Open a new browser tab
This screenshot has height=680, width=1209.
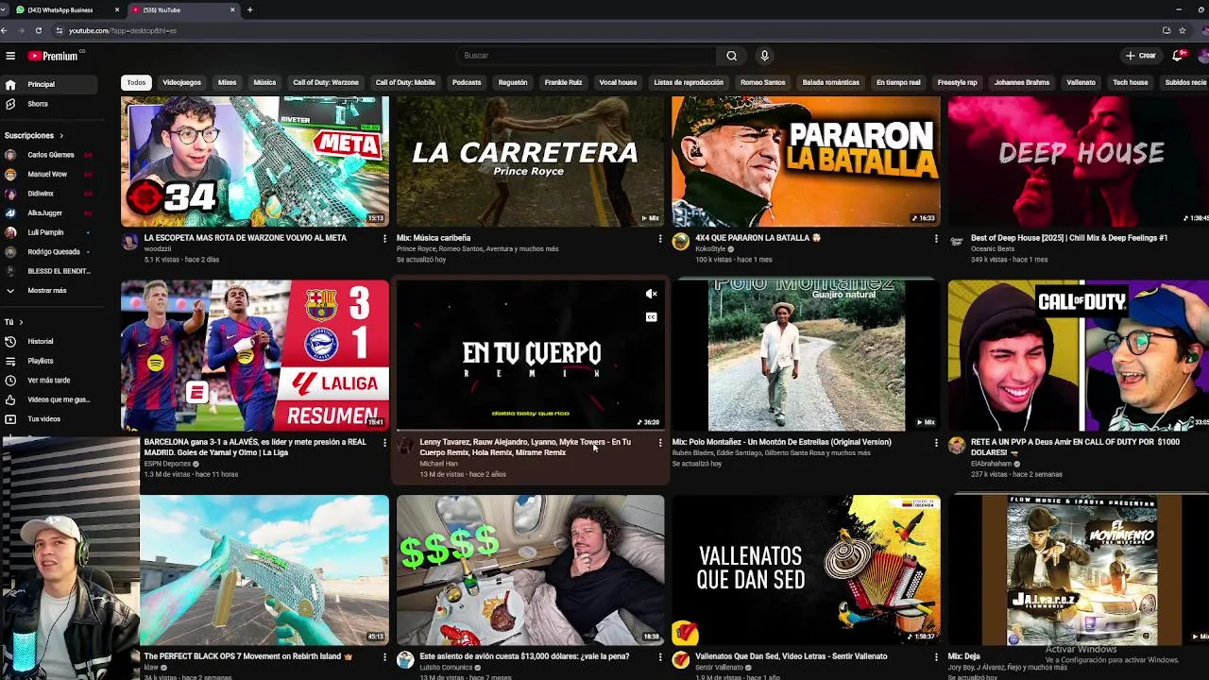click(x=249, y=9)
